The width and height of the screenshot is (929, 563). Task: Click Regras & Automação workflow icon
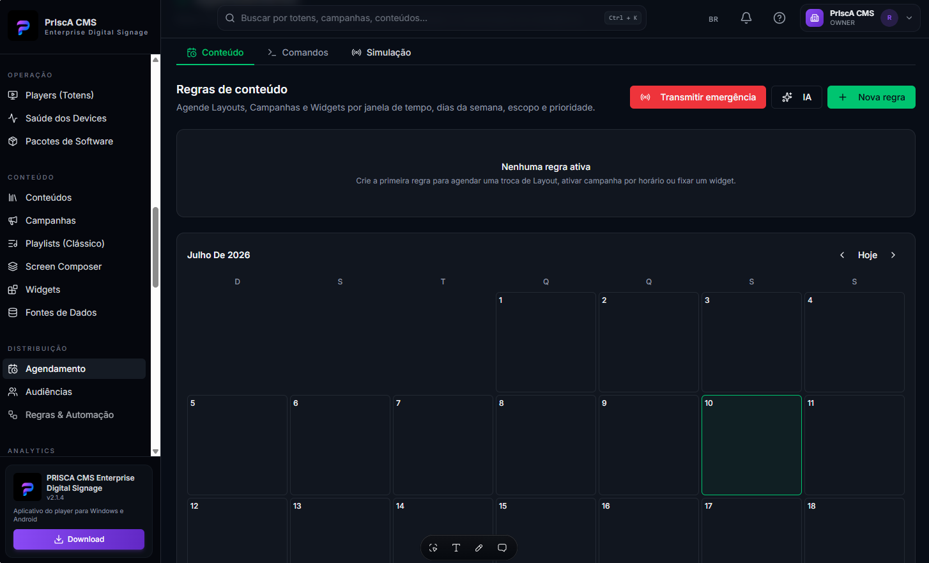[x=13, y=415]
